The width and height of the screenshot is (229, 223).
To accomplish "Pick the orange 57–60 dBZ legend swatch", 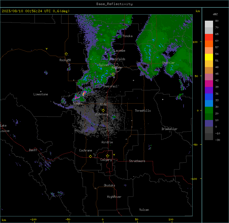I will point(209,44).
